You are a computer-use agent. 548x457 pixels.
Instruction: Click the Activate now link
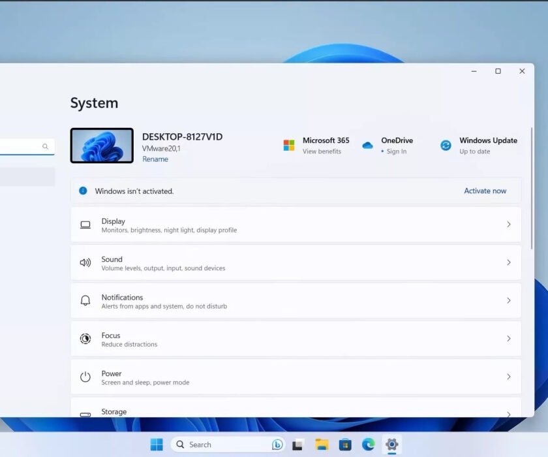pos(485,191)
